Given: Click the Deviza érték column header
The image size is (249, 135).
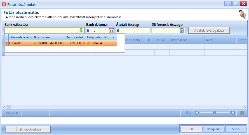Looking at the screenshot, I should tap(75, 37).
